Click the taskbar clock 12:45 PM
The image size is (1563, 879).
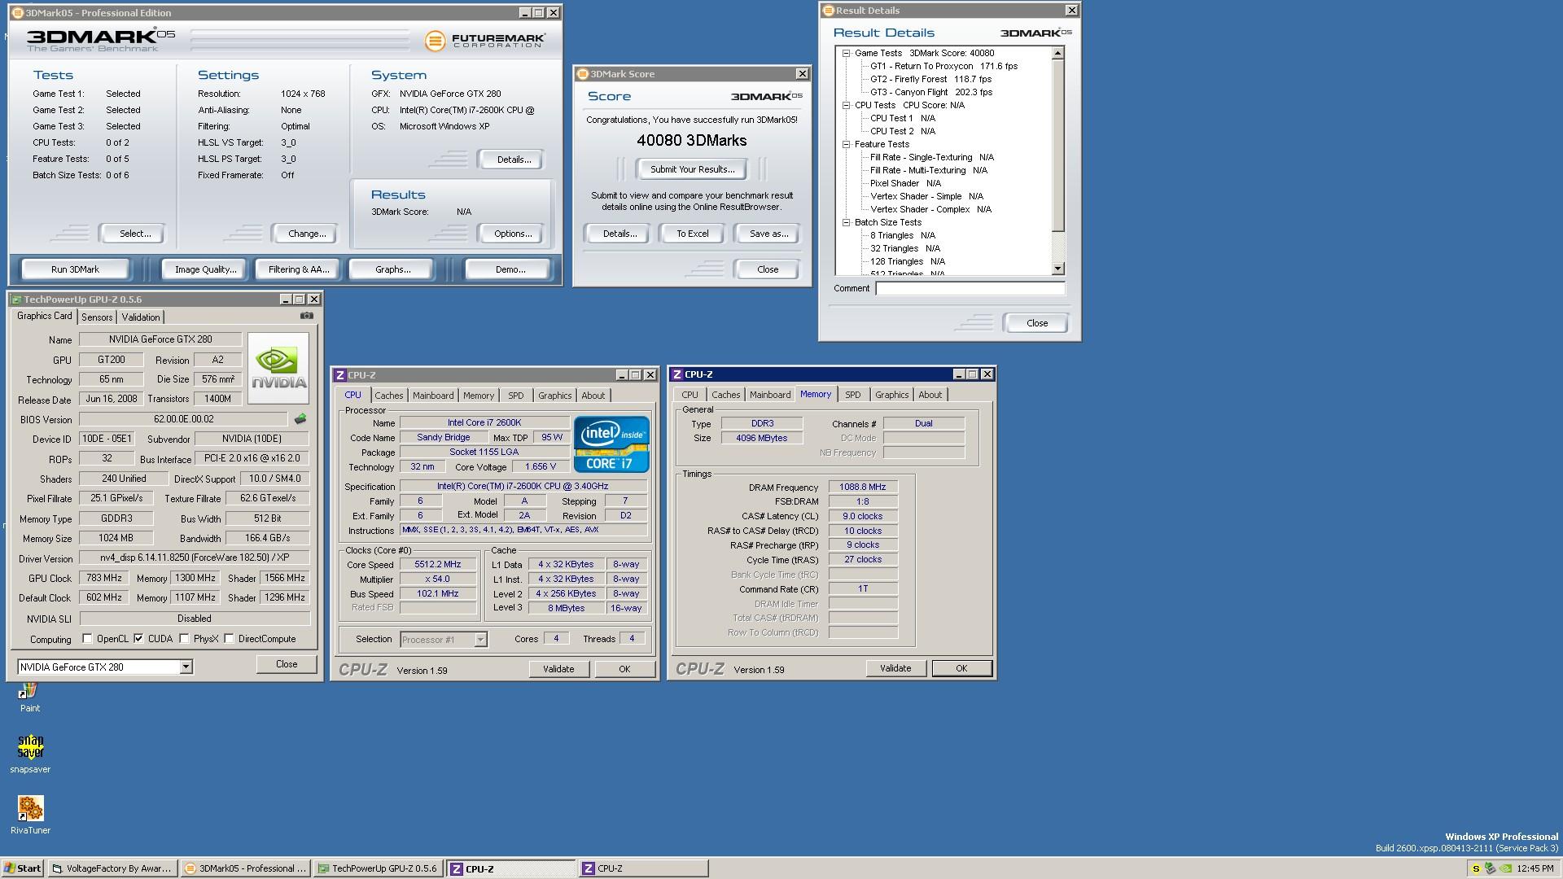coord(1535,868)
